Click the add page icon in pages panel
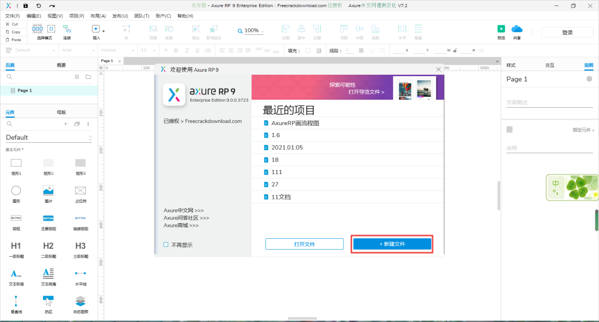 (x=77, y=77)
